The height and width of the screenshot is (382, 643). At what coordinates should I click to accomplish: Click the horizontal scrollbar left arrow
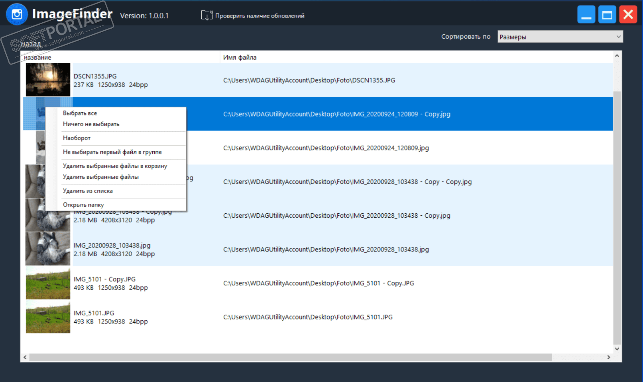point(25,357)
